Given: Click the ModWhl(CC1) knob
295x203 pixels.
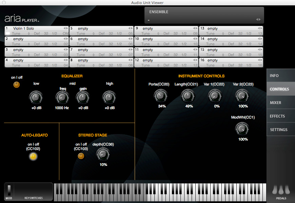Looking at the screenshot, I should click(x=242, y=129).
